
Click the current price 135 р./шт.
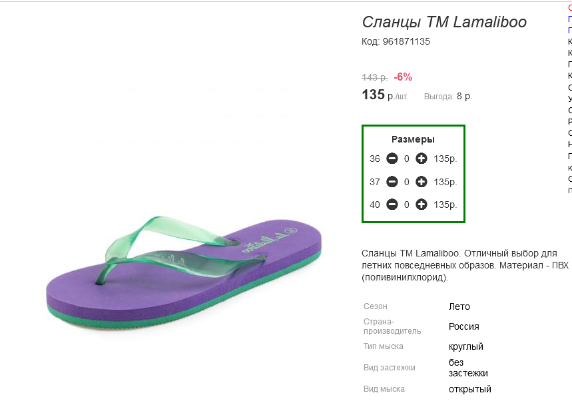(x=385, y=95)
